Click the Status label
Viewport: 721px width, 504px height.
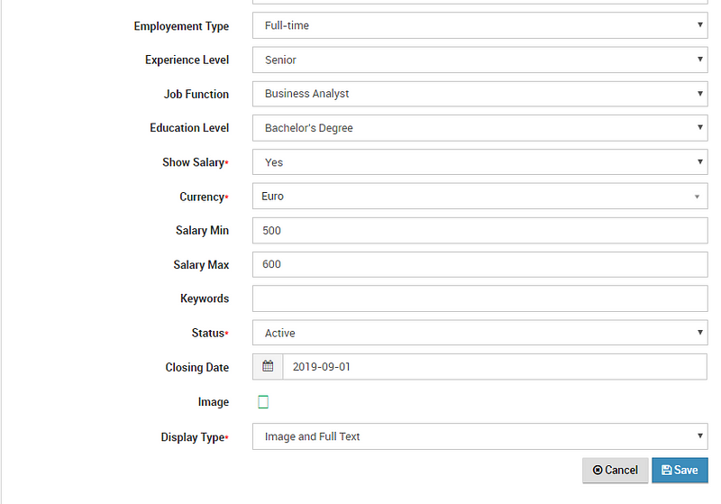pyautogui.click(x=208, y=333)
